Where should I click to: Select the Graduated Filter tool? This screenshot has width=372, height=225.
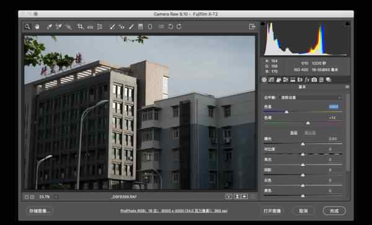(x=141, y=27)
